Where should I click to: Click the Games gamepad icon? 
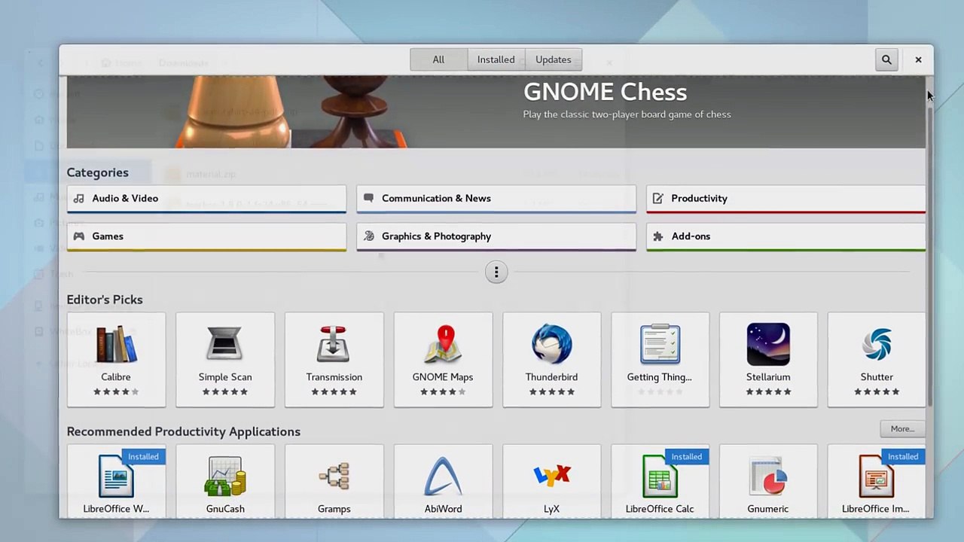pos(79,236)
